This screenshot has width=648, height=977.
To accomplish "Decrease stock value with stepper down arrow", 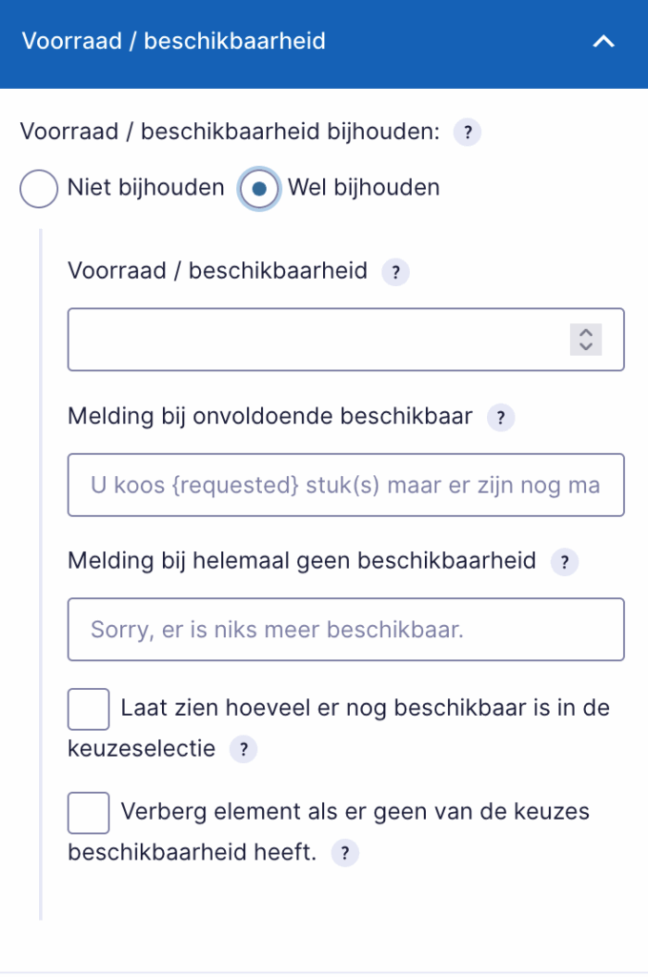I will (586, 346).
